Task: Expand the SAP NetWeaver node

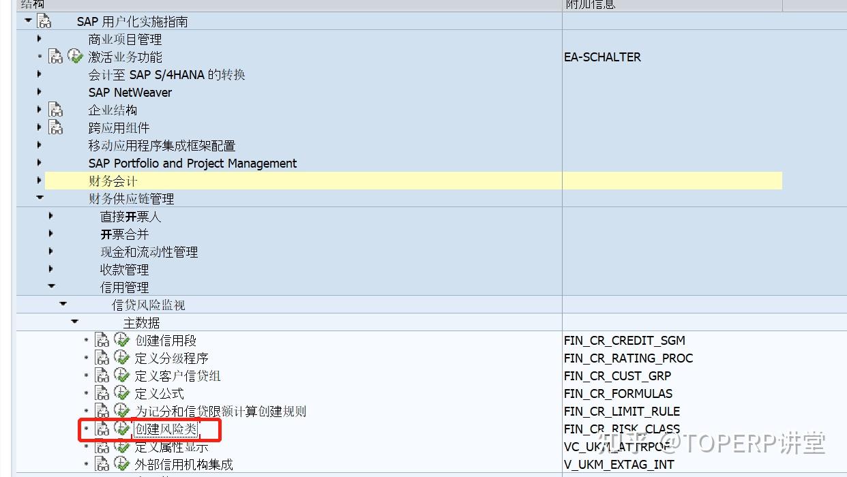Action: click(x=39, y=91)
